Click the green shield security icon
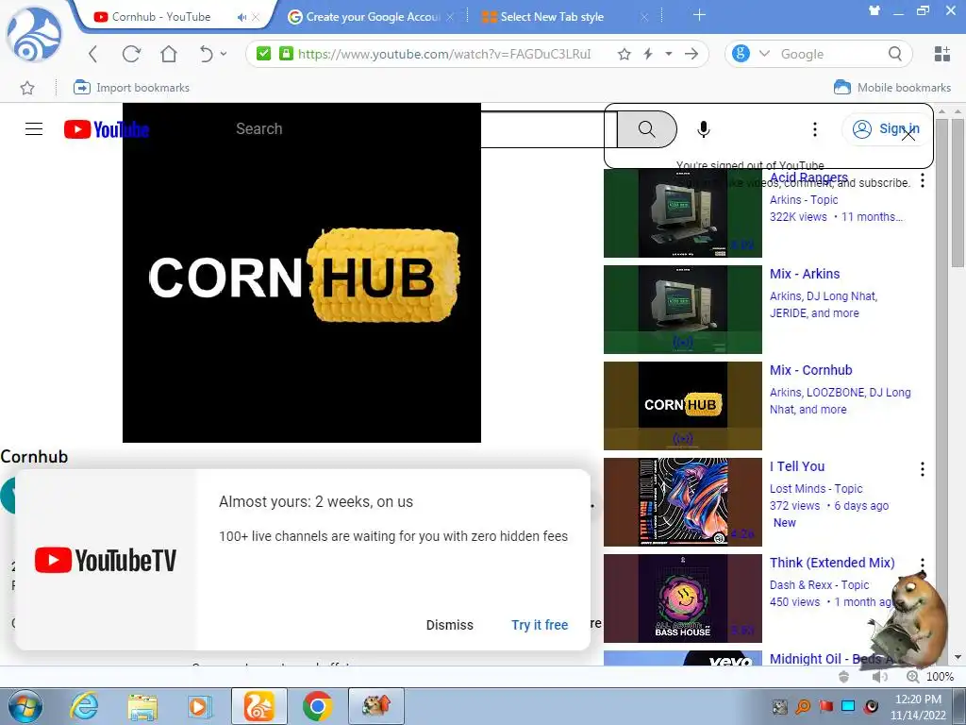Image resolution: width=966 pixels, height=725 pixels. (x=264, y=54)
